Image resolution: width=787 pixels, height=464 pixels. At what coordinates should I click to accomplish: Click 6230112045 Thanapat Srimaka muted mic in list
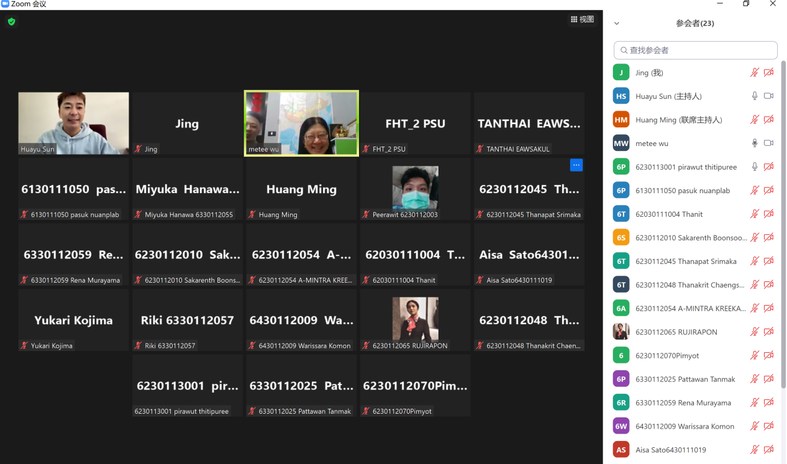tap(755, 262)
